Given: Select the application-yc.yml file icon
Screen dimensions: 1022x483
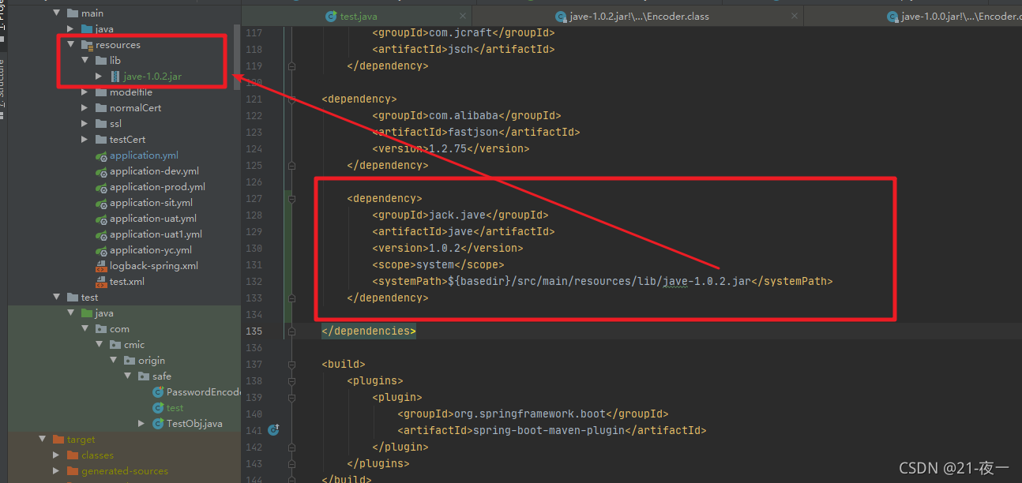Looking at the screenshot, I should 101,250.
